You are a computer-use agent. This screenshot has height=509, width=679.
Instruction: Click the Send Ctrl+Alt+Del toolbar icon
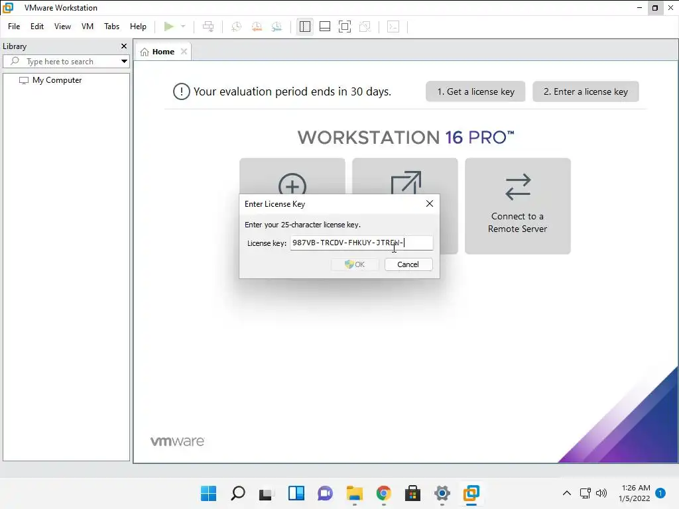[208, 27]
